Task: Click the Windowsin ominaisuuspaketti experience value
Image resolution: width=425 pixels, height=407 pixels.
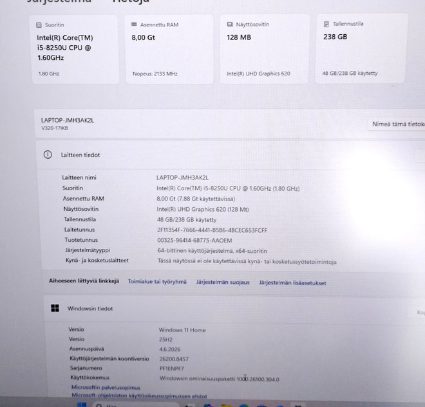Action: tap(220, 379)
